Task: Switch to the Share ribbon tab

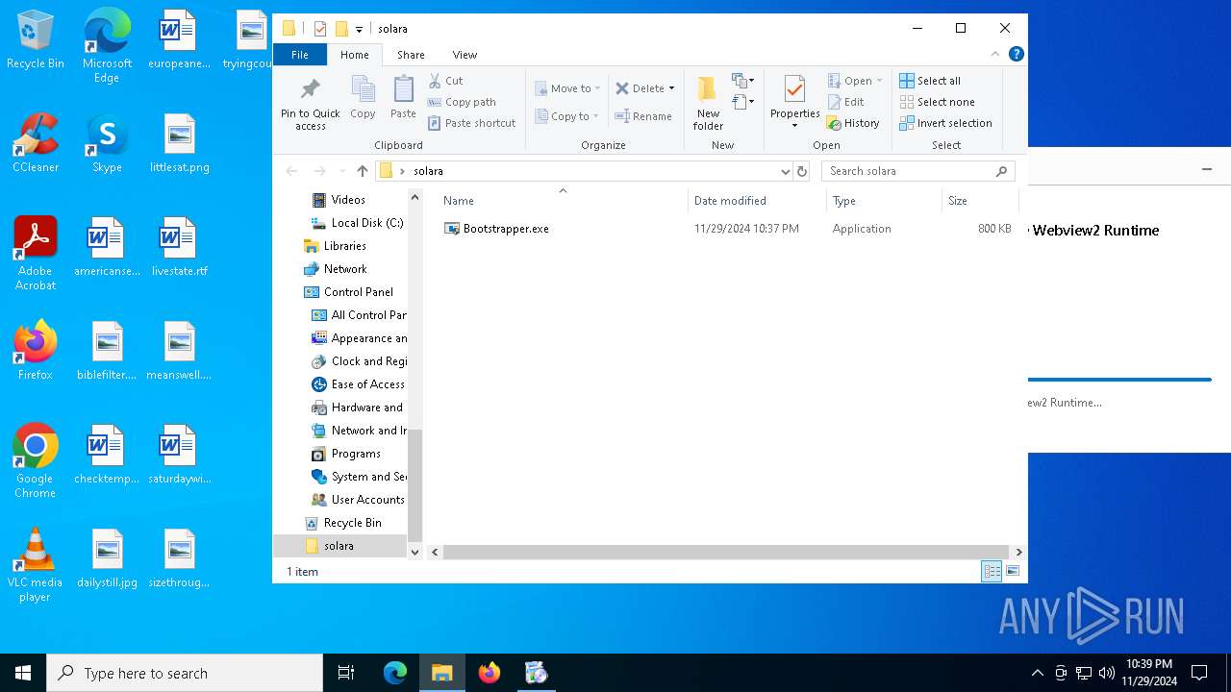Action: coord(411,55)
